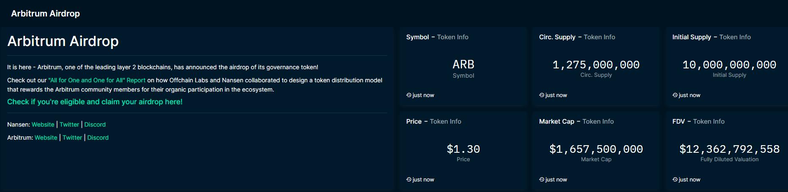Click the claim your airdrop here link
Viewport: 788px width, 192px height.
(95, 102)
